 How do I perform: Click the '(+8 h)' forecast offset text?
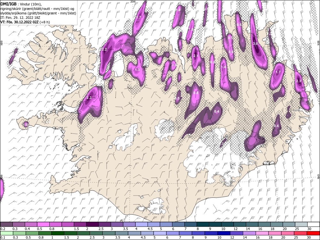(x=45, y=22)
